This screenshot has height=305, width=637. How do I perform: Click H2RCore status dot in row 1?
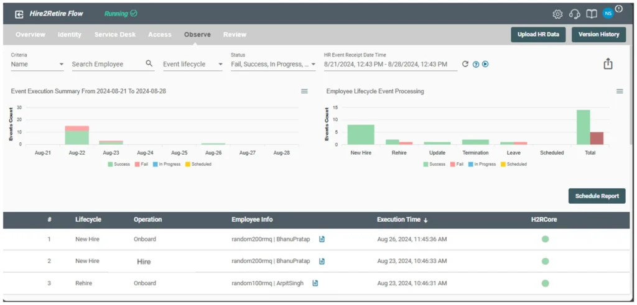545,239
